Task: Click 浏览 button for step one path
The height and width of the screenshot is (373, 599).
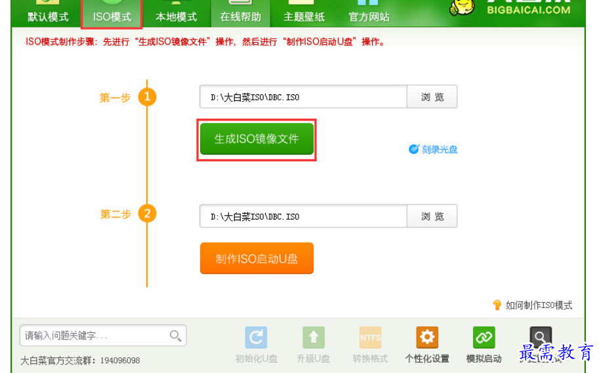Action: (x=432, y=96)
